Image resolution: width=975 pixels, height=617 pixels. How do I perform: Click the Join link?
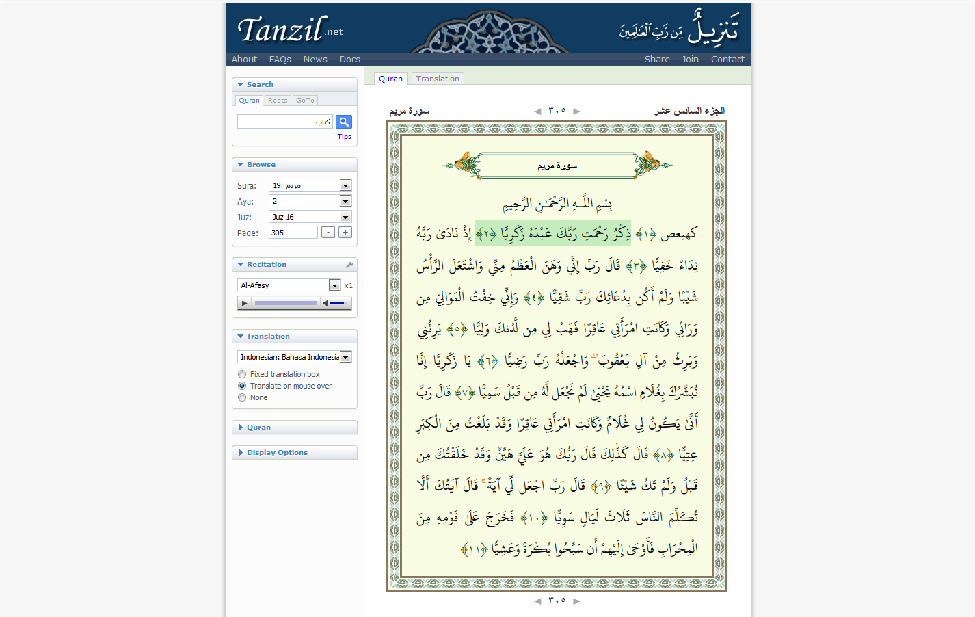pos(690,60)
